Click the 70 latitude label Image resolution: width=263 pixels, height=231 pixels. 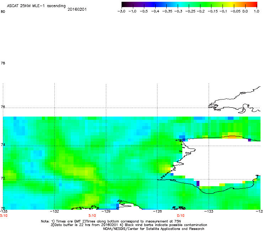[x=3, y=209]
